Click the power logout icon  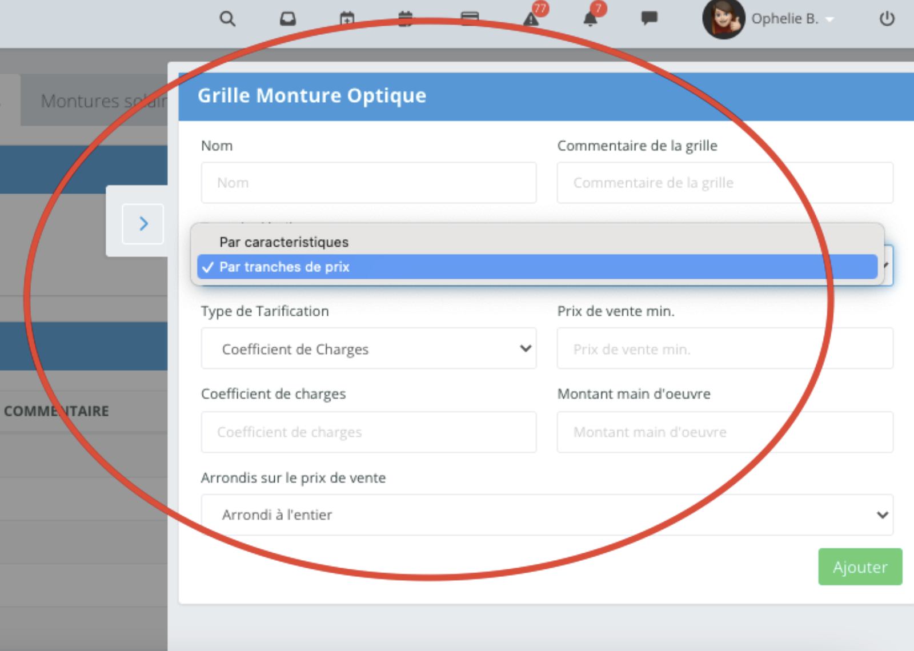(887, 19)
